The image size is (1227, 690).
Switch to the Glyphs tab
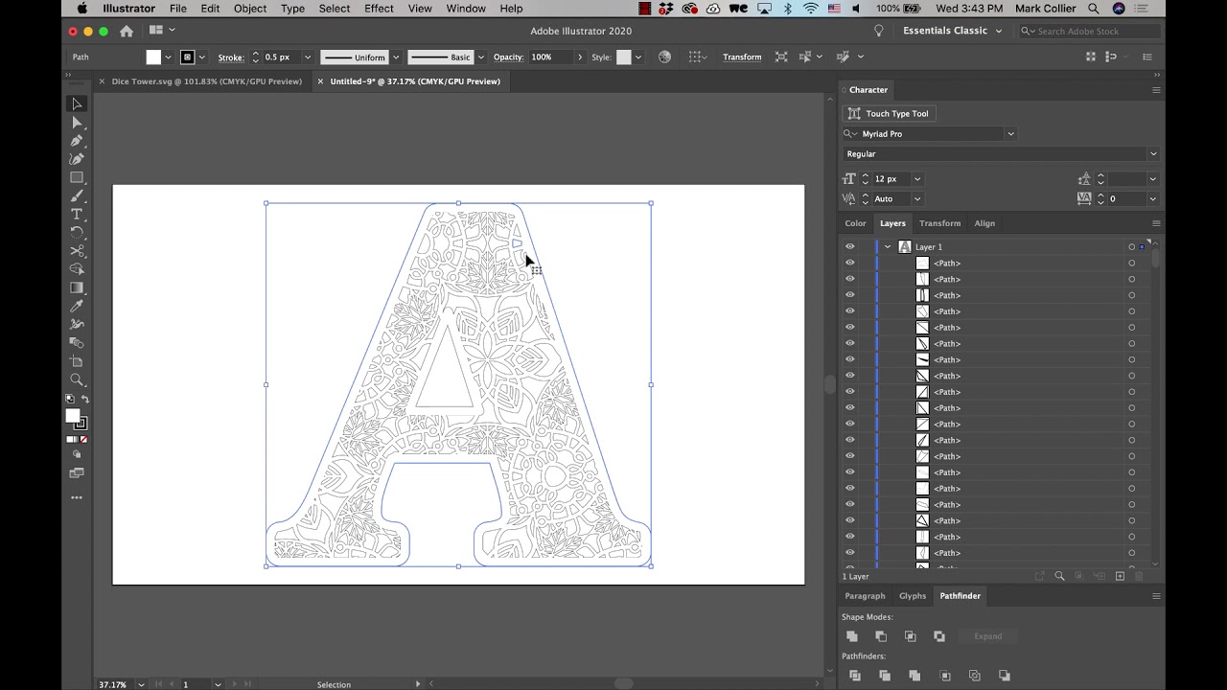(913, 596)
